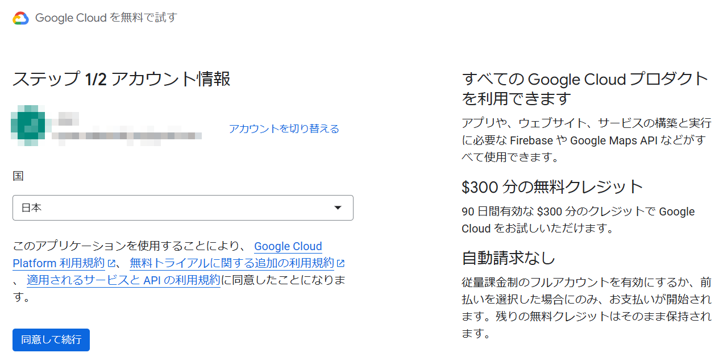
Task: Click the Google Cloud を無料で試す header text
Action: pyautogui.click(x=106, y=18)
